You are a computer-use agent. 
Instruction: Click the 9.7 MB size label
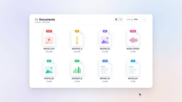pyautogui.click(x=133, y=52)
